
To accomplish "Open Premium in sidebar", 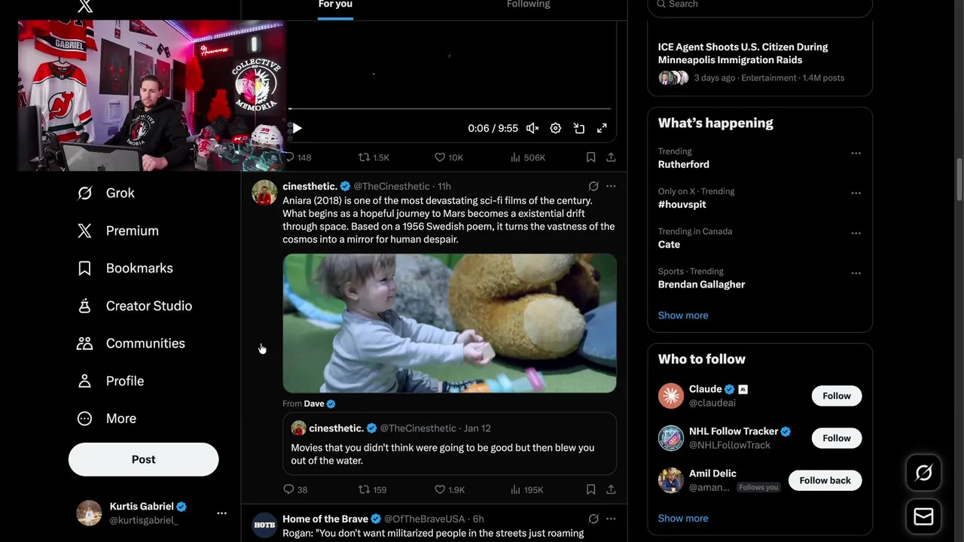I will [x=117, y=230].
